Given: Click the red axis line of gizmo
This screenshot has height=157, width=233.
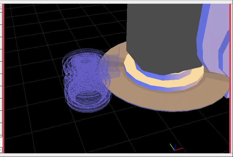Looking at the screenshot, I should click(179, 149).
